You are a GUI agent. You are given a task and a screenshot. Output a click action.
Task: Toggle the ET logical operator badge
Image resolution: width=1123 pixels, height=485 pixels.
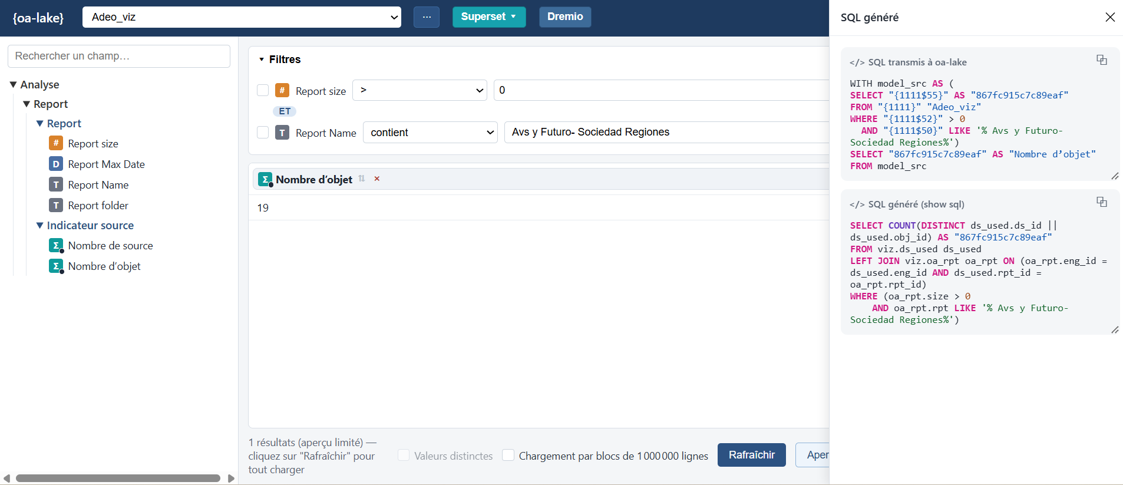click(285, 111)
